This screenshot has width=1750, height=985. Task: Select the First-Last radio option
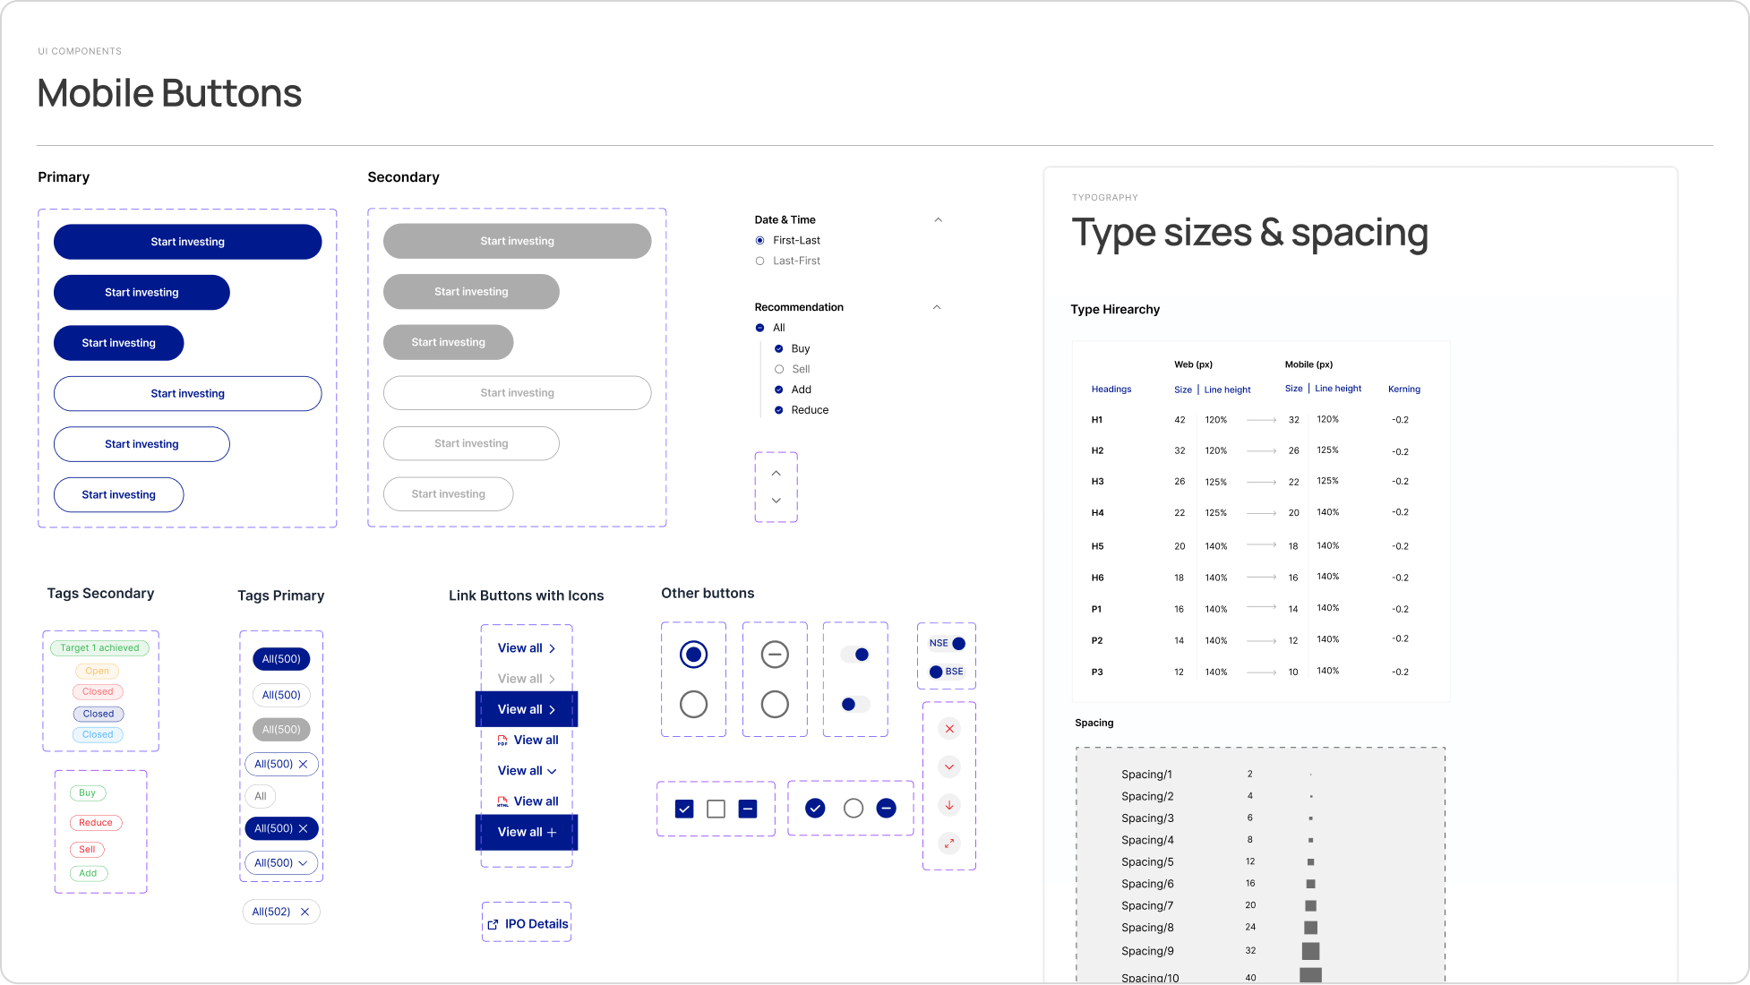pos(759,240)
